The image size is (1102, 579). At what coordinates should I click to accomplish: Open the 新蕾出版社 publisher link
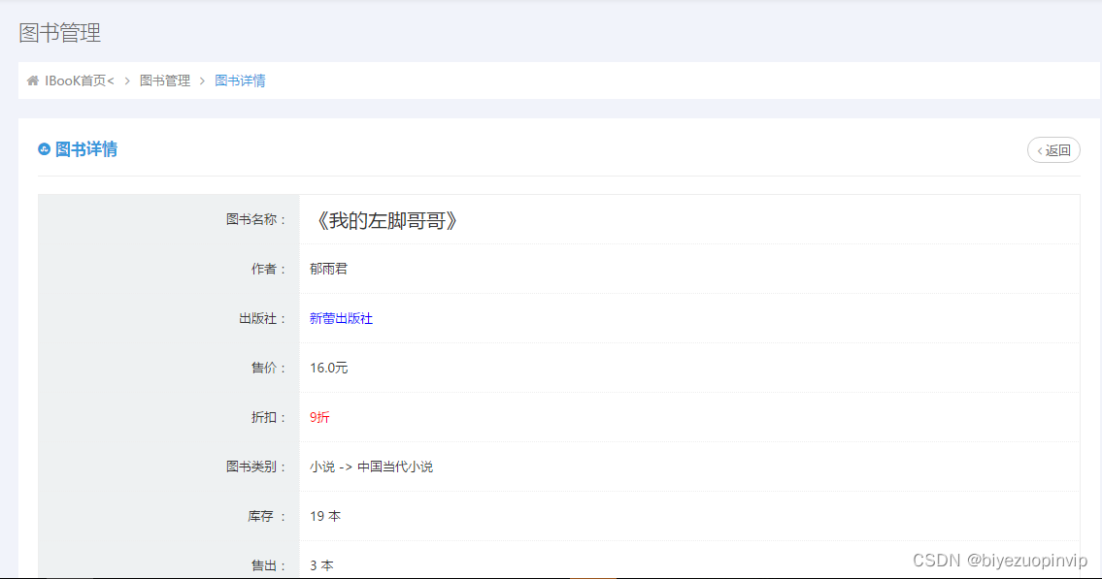point(341,319)
